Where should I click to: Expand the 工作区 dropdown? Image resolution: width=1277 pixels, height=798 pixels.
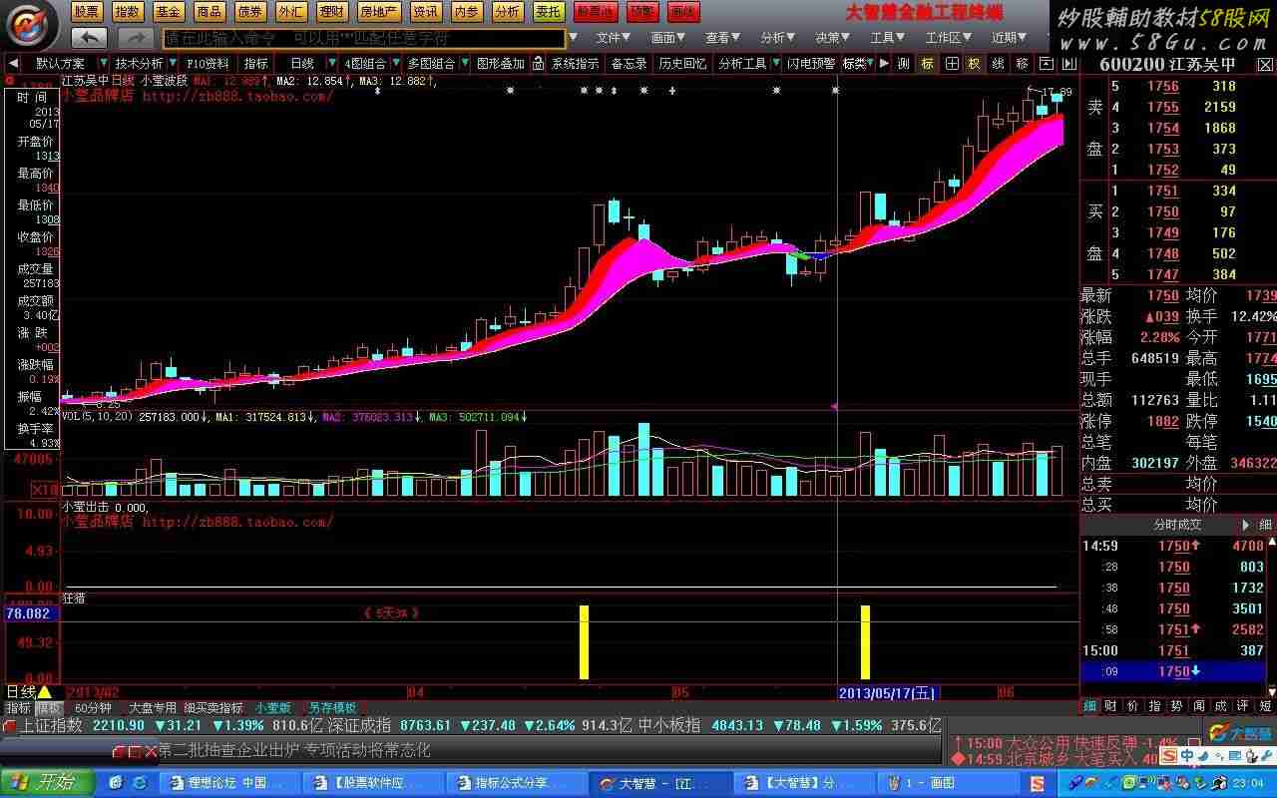coord(949,38)
